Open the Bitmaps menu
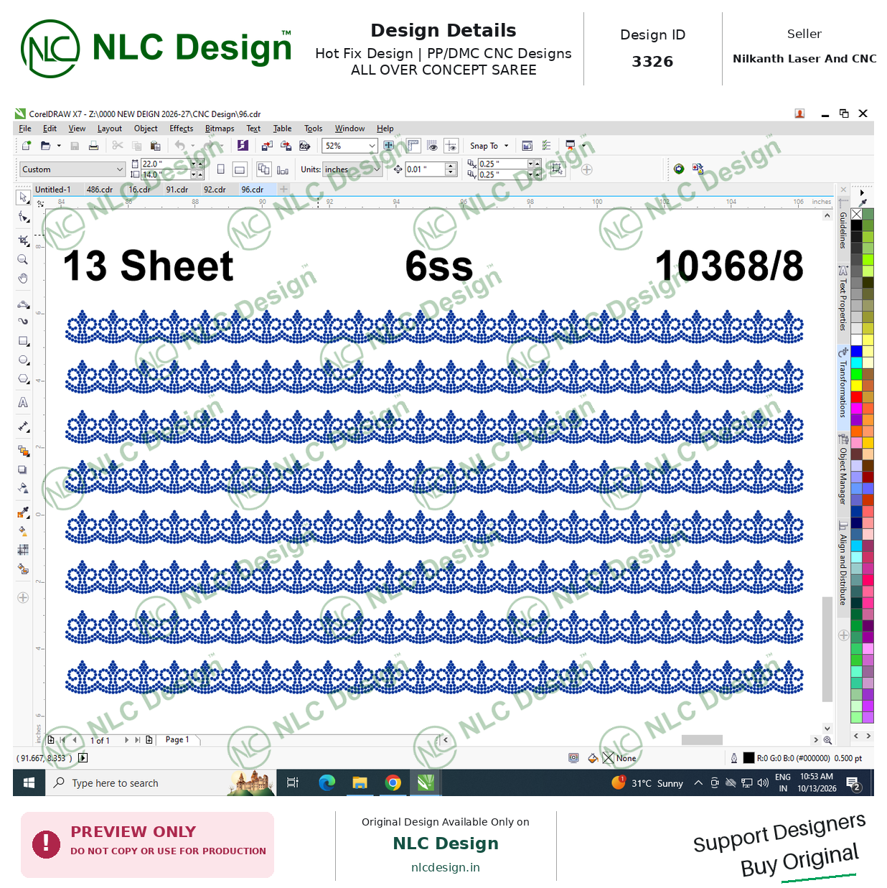This screenshot has height=888, width=887. tap(220, 128)
